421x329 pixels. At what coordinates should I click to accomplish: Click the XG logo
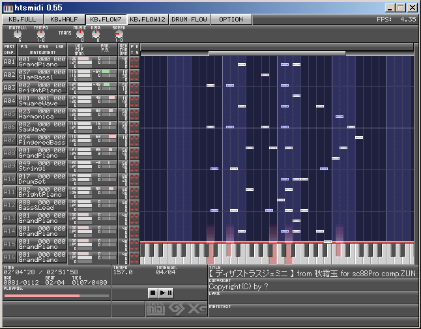[x=197, y=309]
